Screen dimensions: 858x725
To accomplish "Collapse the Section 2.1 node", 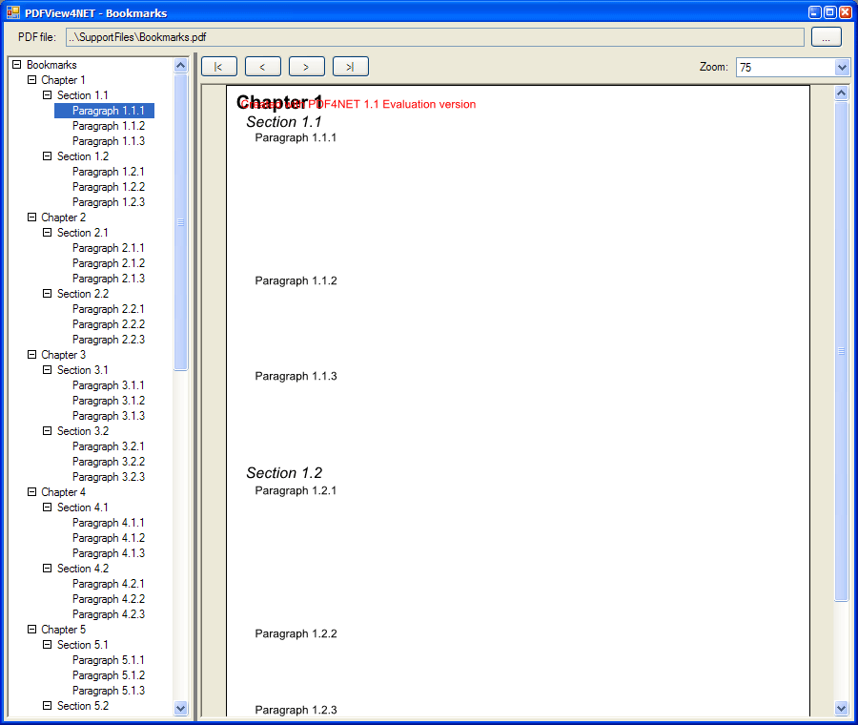I will tap(48, 233).
